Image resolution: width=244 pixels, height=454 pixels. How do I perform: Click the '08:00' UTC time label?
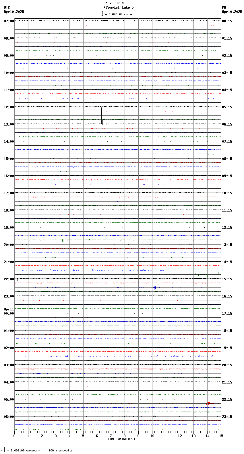(x=9, y=38)
